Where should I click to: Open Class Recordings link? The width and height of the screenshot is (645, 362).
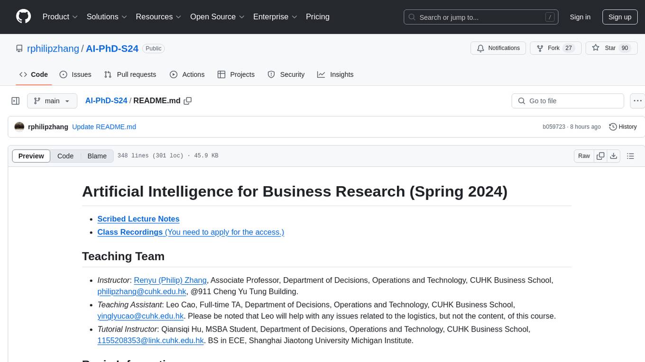[x=191, y=232]
